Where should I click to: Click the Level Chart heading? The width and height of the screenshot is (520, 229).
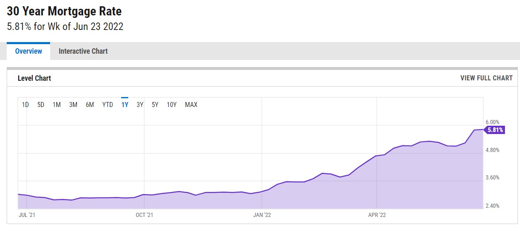pos(34,78)
